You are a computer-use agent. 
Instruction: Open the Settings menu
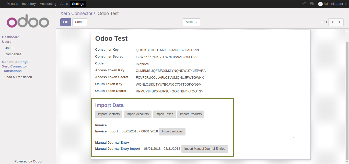(x=78, y=4)
